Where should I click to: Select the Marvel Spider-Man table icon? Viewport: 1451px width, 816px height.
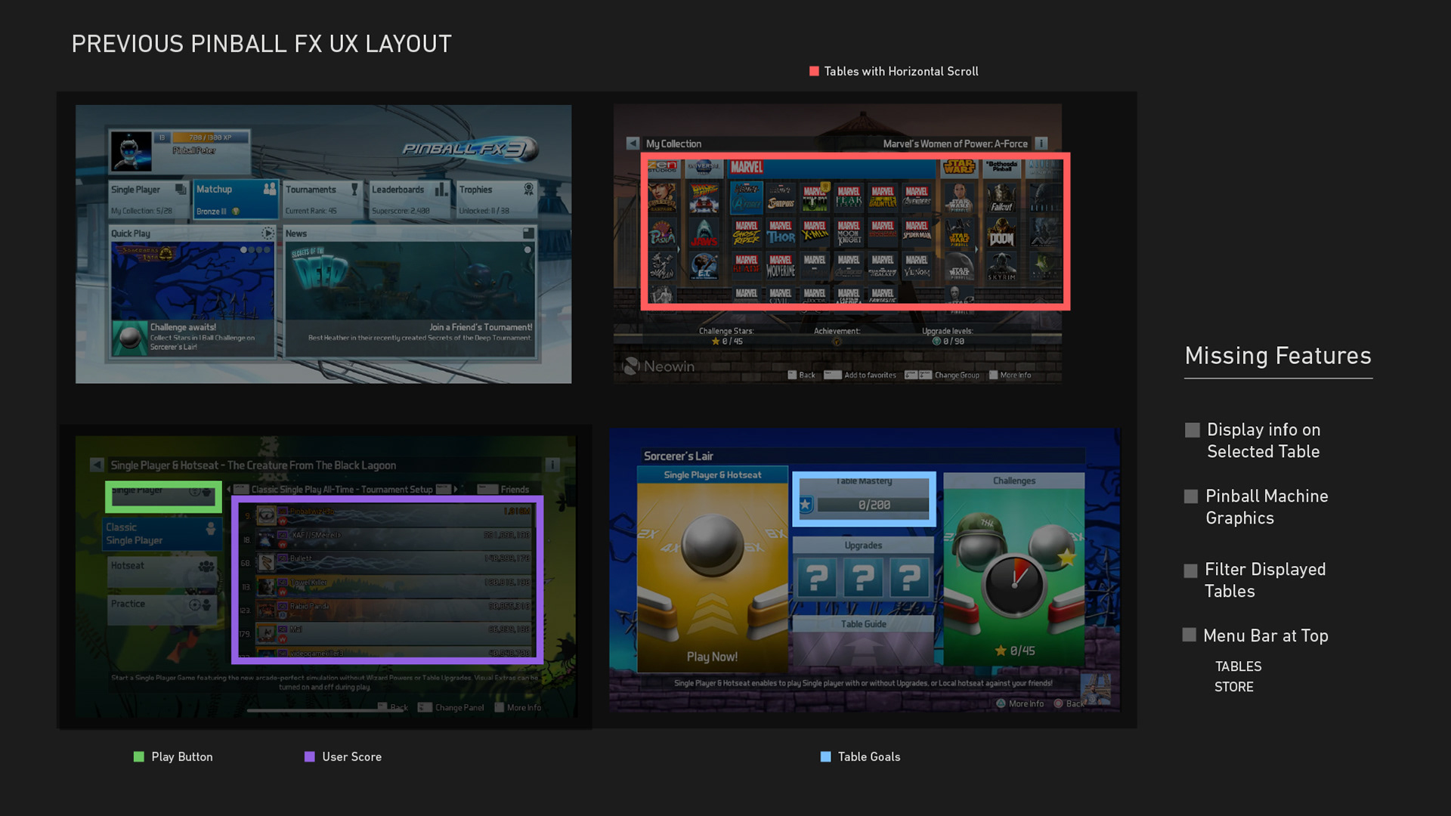(917, 232)
